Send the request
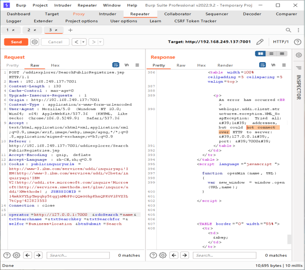The width and height of the screenshot is (305, 270). pos(16,42)
